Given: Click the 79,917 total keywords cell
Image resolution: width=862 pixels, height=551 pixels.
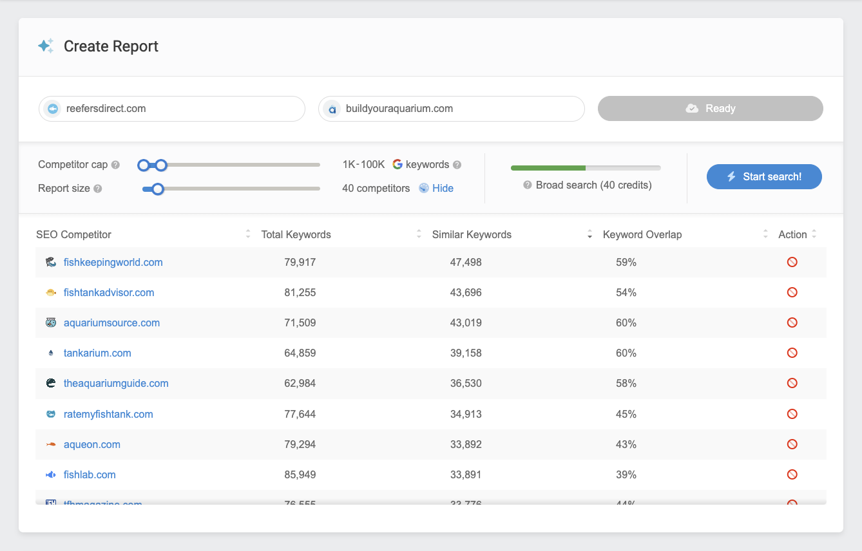Looking at the screenshot, I should pos(300,262).
